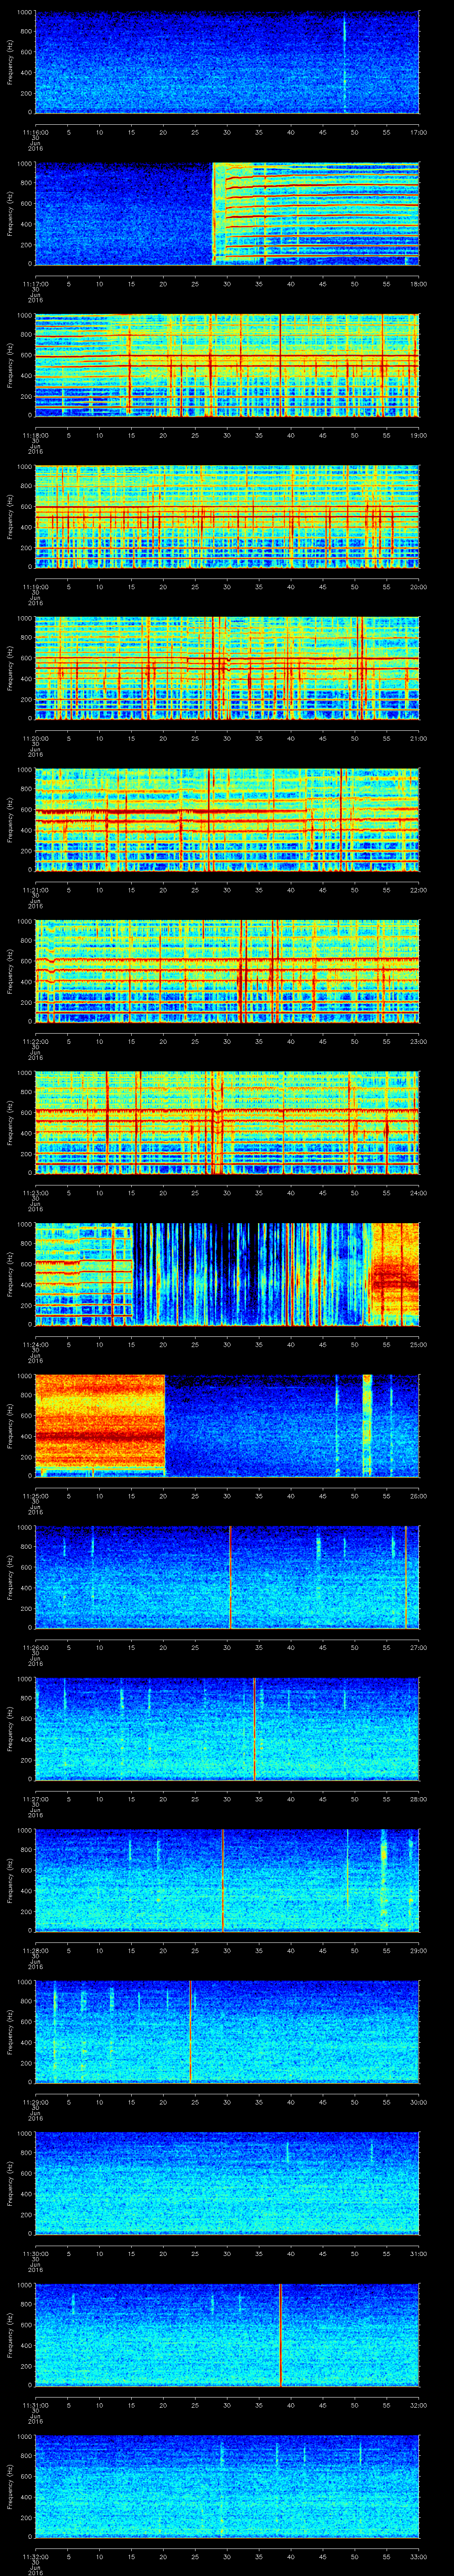The width and height of the screenshot is (454, 2576).
Task: Click the 11:22:00 start time label
Action: [35, 1041]
